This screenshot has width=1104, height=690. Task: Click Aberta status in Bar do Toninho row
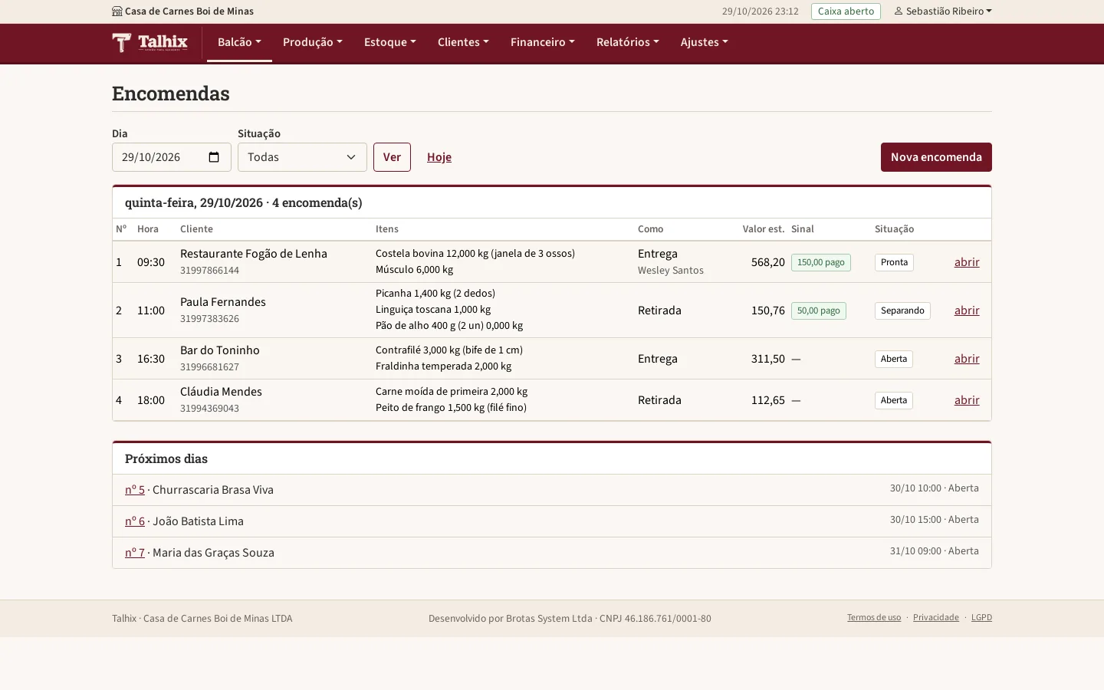click(894, 359)
